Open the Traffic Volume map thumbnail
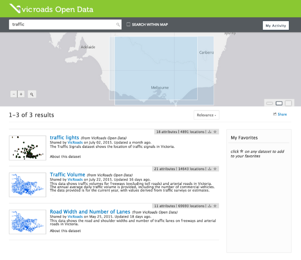The image size is (301, 260). click(27, 185)
